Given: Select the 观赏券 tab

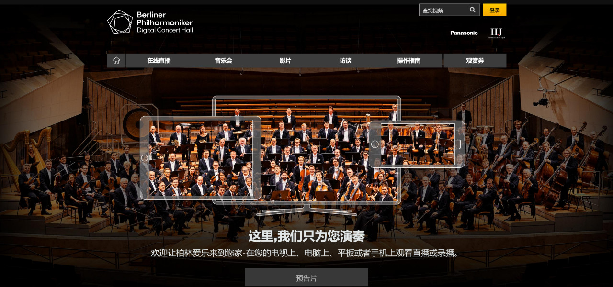Looking at the screenshot, I should click(475, 60).
